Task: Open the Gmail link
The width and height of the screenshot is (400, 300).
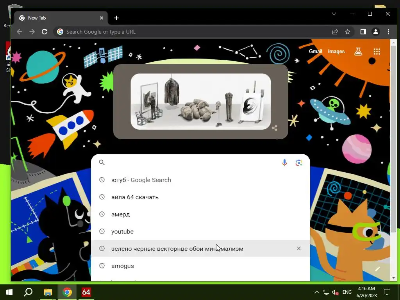Action: pos(316,51)
